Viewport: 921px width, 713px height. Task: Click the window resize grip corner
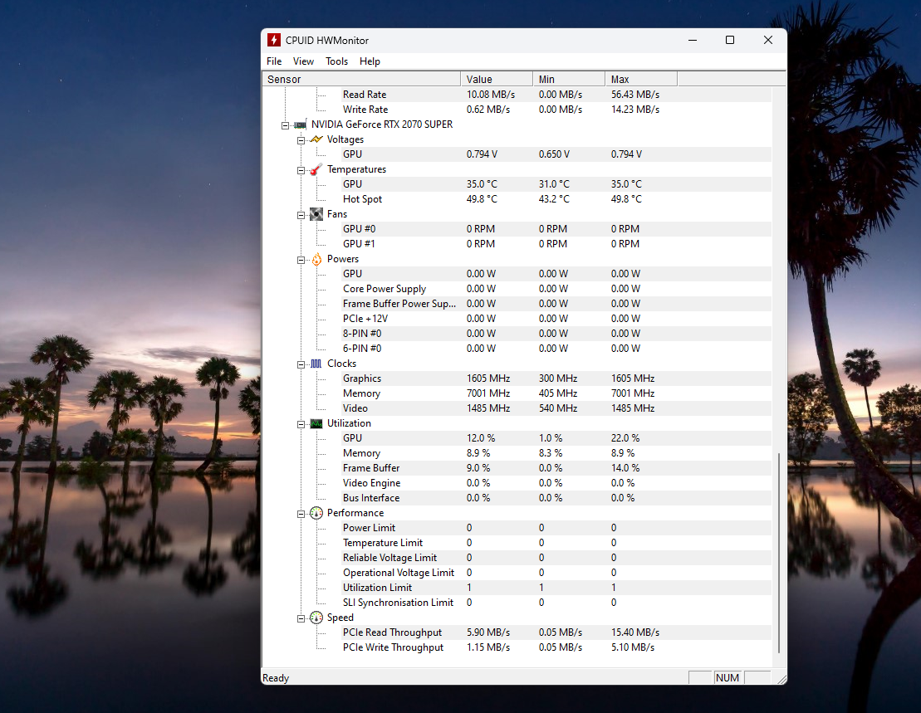781,678
